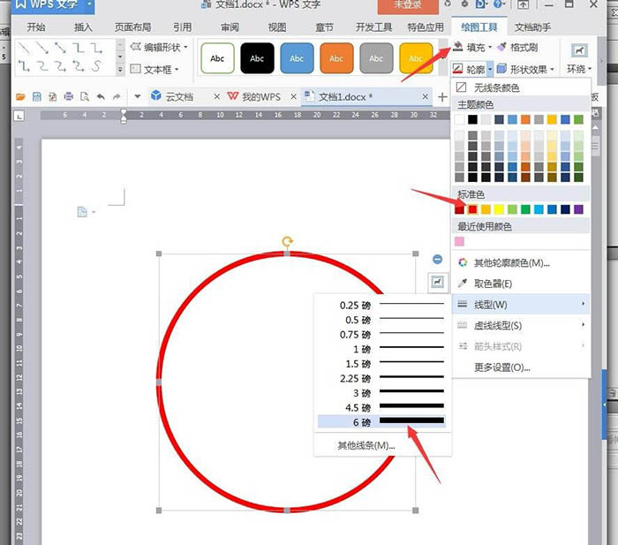Click the Outline (轮廓) button icon
This screenshot has height=545, width=618.
[457, 70]
